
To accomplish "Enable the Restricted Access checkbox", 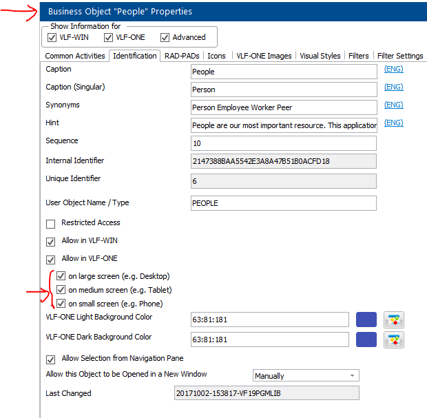I will click(x=50, y=224).
